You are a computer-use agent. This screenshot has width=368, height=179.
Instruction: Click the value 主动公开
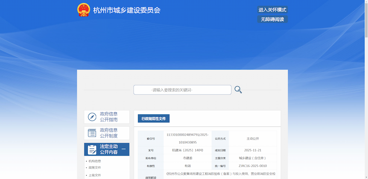[x=252, y=139]
